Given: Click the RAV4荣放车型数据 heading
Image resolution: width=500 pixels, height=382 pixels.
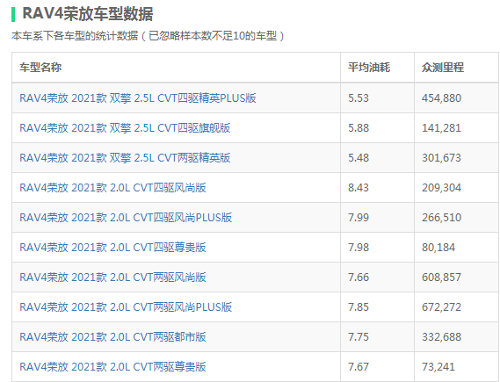Looking at the screenshot, I should pos(88,14).
